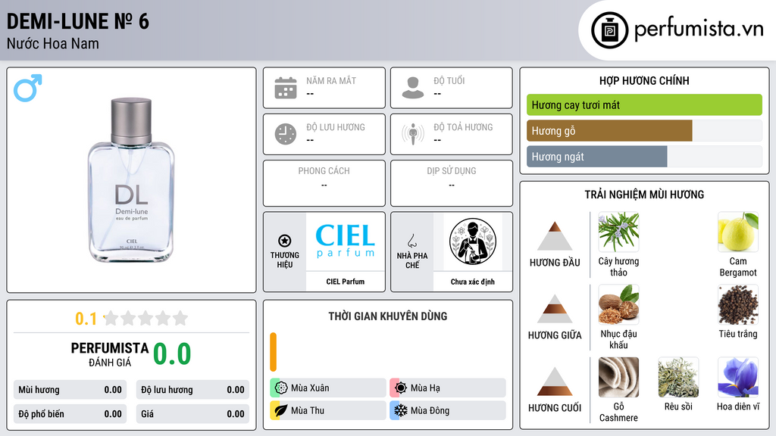The image size is (776, 436).
Task: Click the Hoa diên vĩ iris image
Action: point(738,377)
